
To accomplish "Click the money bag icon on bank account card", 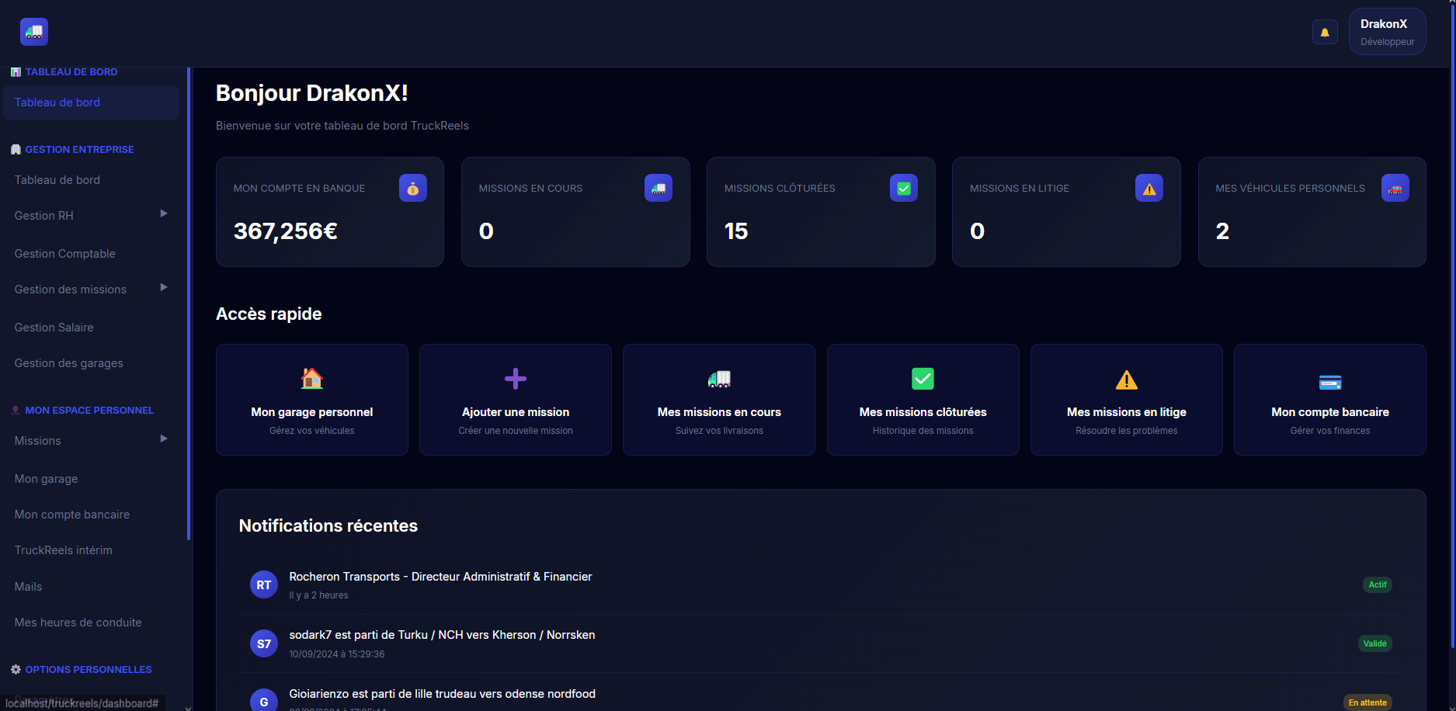I will [x=412, y=187].
